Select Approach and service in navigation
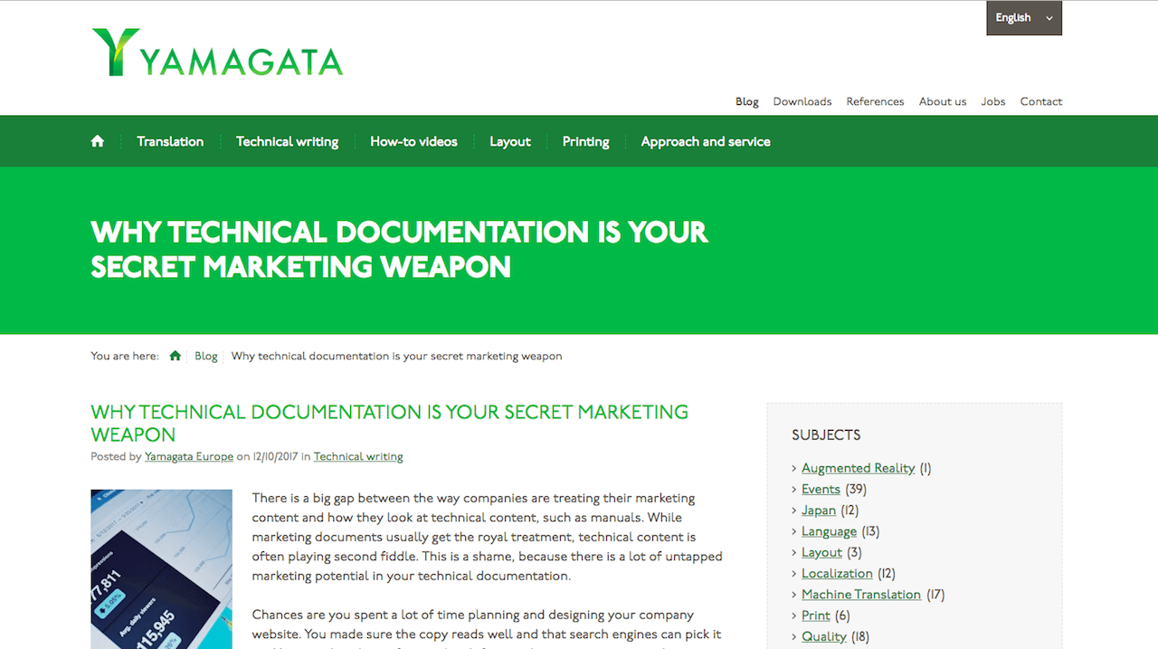 point(706,141)
